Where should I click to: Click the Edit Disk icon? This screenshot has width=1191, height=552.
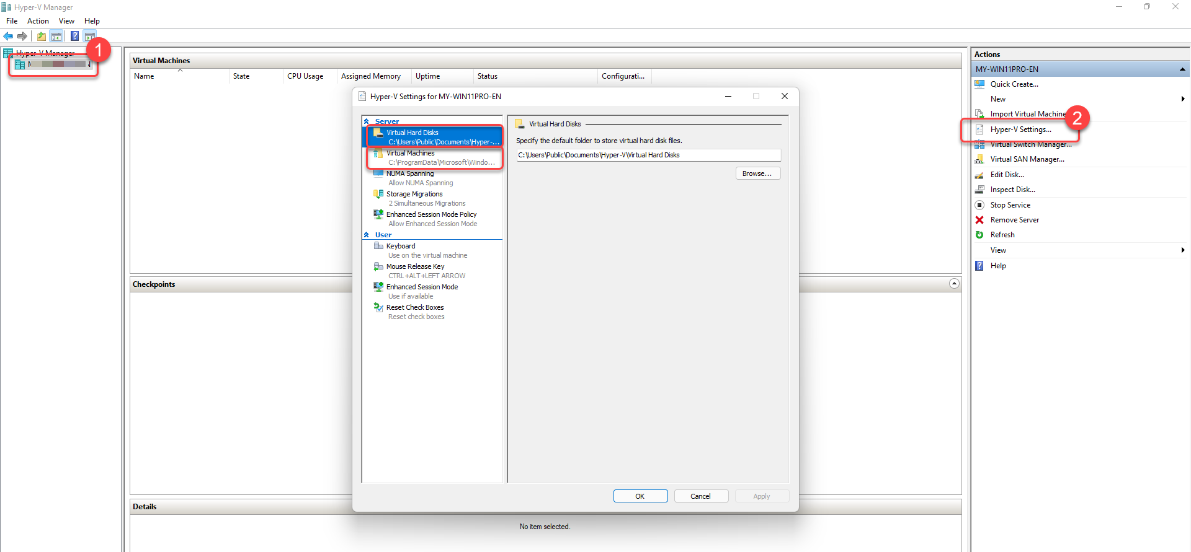click(x=979, y=175)
